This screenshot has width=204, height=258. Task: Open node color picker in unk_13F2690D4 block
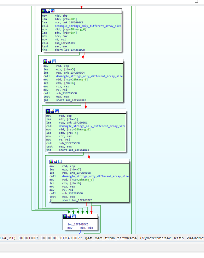45,61
